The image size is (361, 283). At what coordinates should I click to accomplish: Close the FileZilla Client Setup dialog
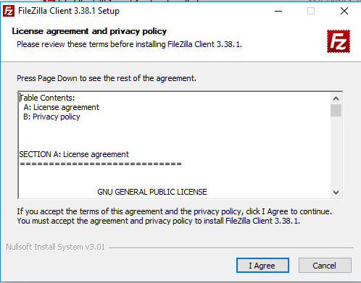point(344,11)
